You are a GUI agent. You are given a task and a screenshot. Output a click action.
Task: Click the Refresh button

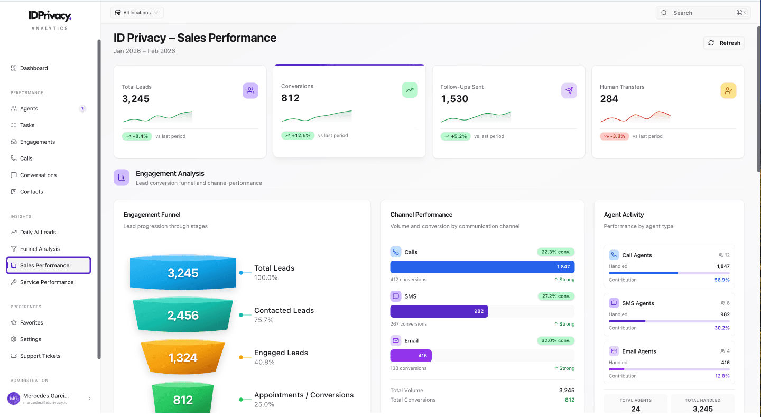[x=723, y=43]
